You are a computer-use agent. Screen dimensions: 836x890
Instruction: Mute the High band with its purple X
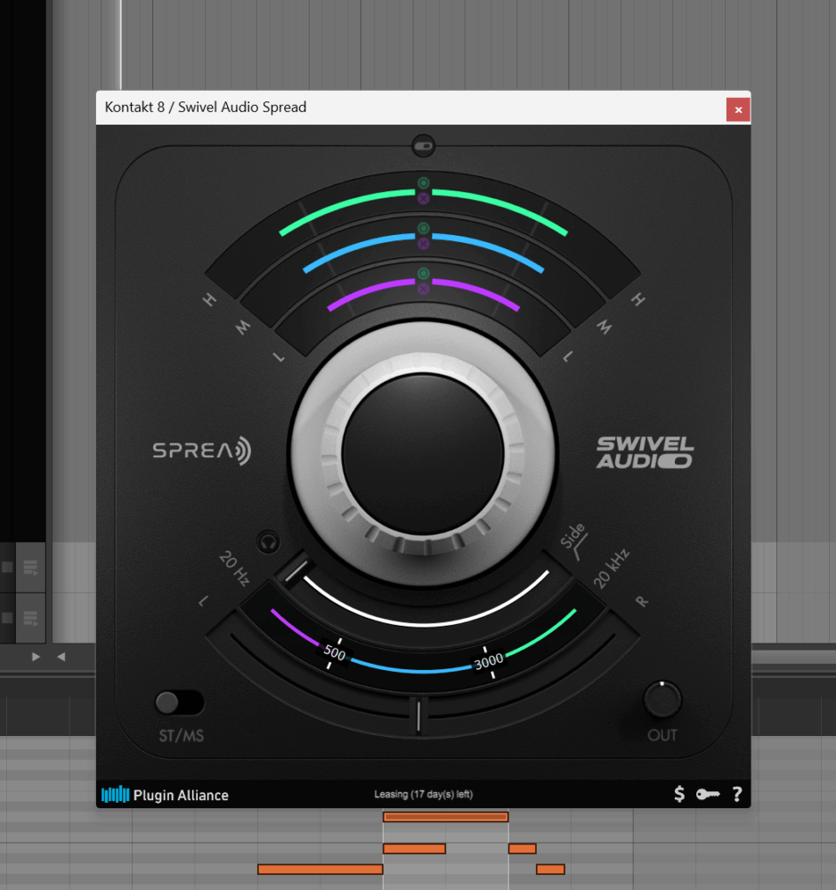(423, 198)
